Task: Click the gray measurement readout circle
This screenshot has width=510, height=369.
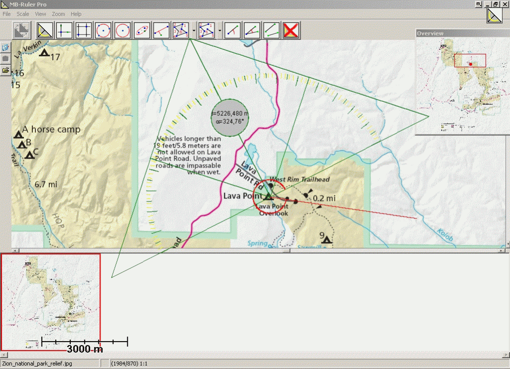Action: click(x=230, y=118)
